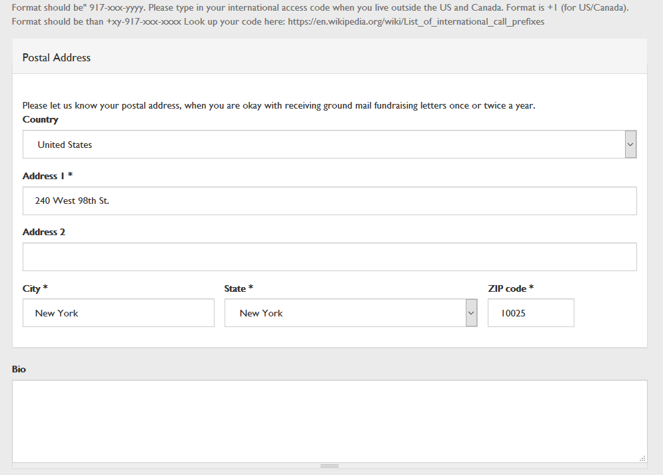Focus the Address 1 field with 240 West 98th St.
Viewport: 663px width, 475px height.
(329, 201)
